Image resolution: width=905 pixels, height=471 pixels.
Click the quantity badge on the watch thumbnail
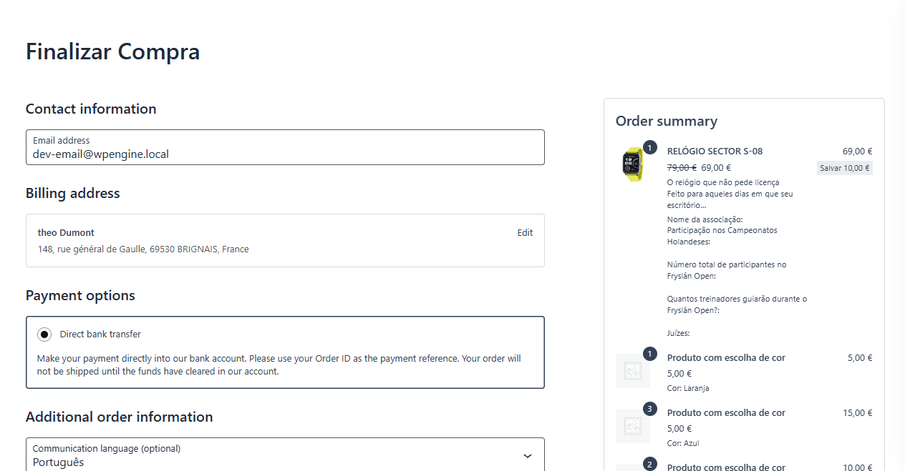(650, 148)
